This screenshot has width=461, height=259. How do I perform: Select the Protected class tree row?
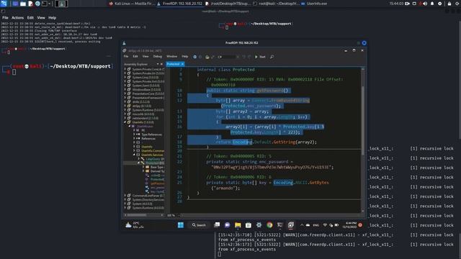(x=144, y=163)
